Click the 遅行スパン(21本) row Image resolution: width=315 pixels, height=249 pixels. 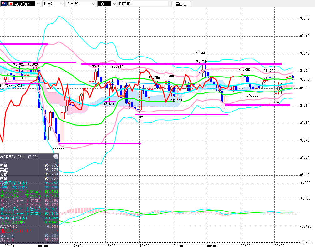click(29, 231)
